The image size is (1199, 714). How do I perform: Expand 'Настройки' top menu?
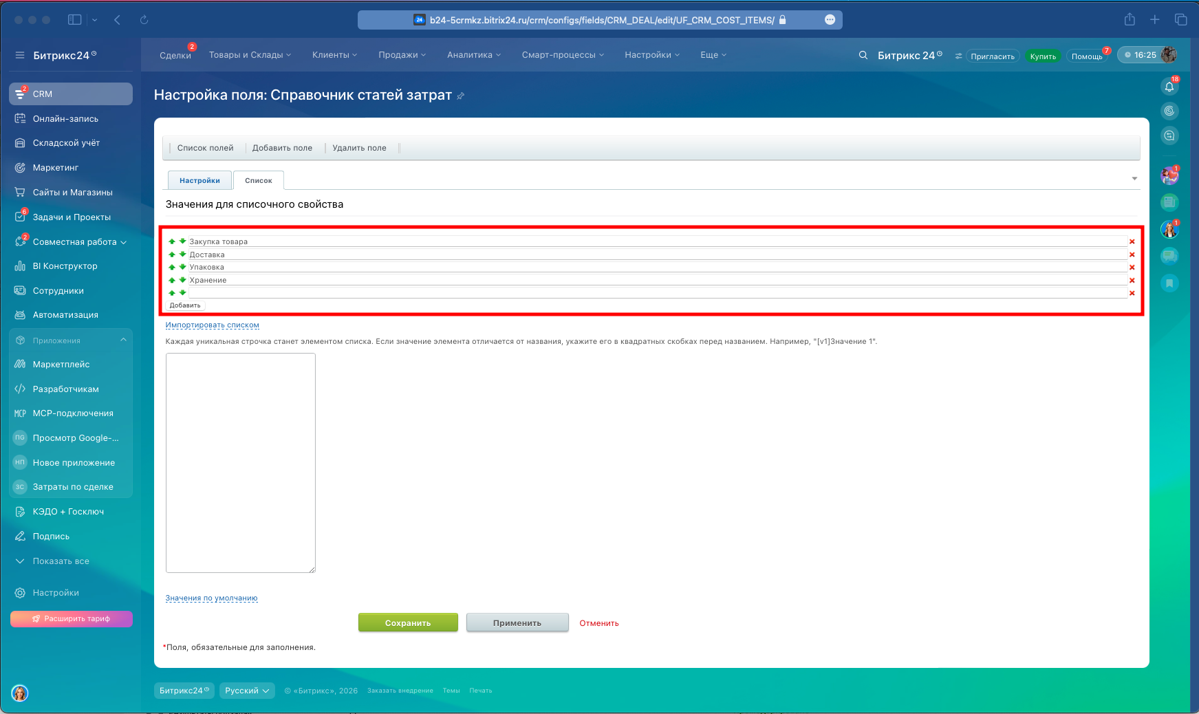651,55
